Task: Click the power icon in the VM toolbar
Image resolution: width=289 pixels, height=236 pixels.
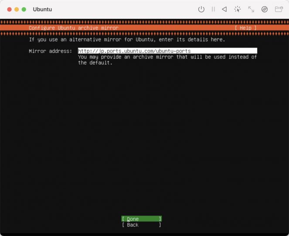Action: point(201,9)
